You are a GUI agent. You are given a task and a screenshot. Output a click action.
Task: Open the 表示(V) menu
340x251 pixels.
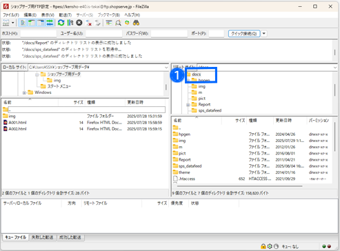48,15
